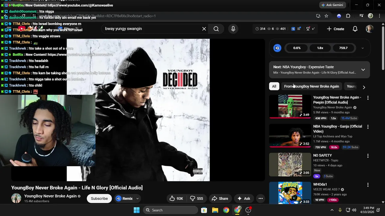
Task: Open options menu for NO SAFETY
Action: (368, 156)
